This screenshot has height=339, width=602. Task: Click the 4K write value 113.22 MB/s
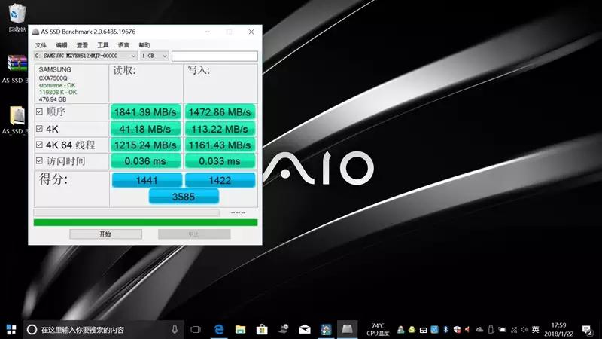pyautogui.click(x=220, y=129)
